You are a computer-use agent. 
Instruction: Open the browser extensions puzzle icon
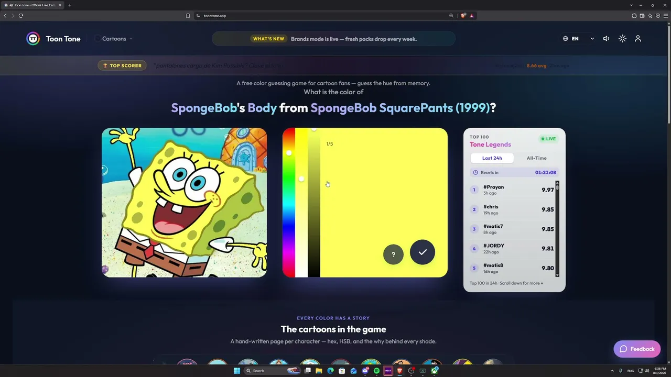point(634,16)
